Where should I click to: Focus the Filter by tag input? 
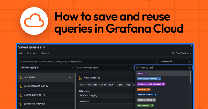pos(163,68)
